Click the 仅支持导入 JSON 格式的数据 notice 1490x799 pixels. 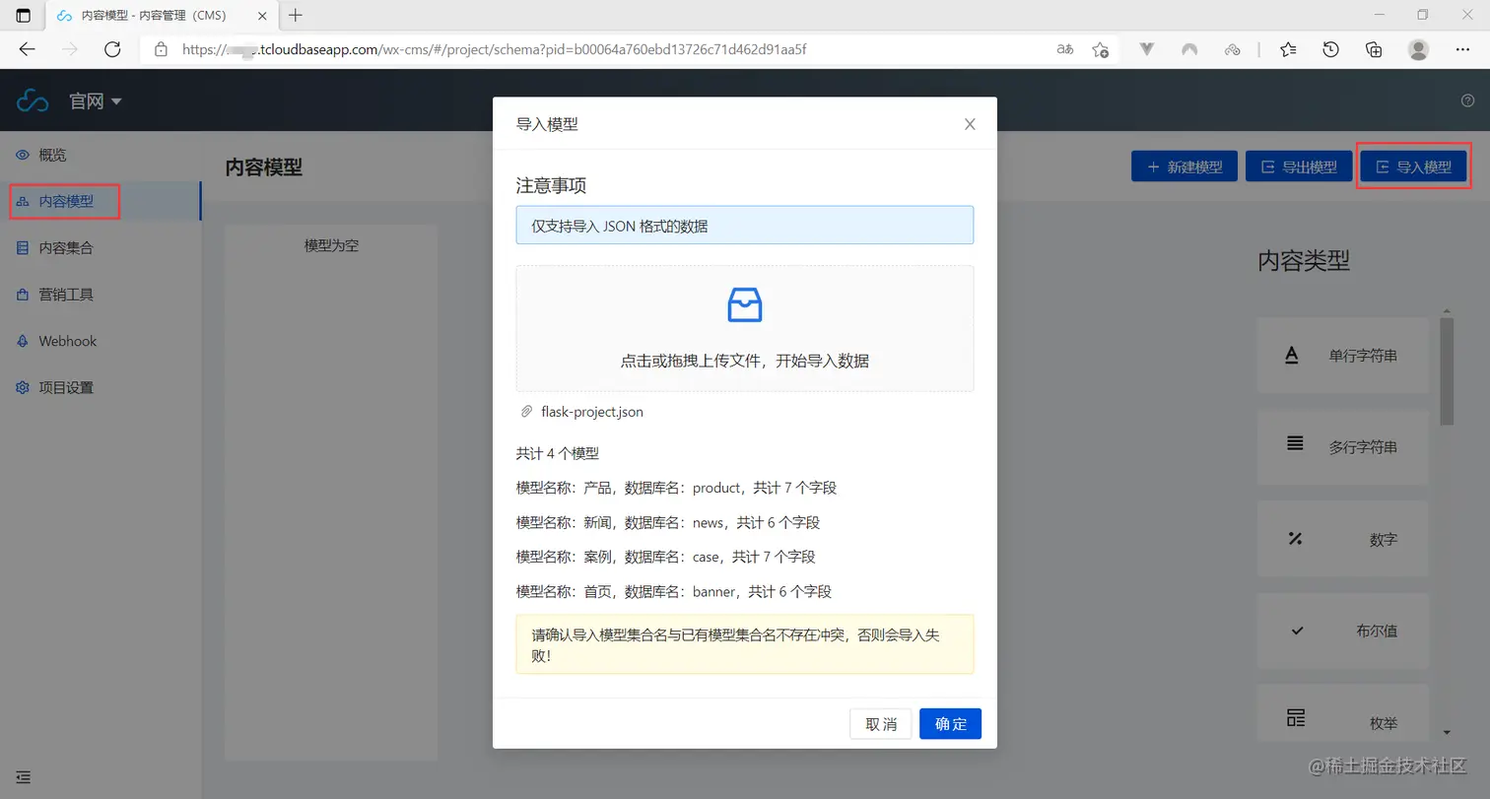(745, 226)
